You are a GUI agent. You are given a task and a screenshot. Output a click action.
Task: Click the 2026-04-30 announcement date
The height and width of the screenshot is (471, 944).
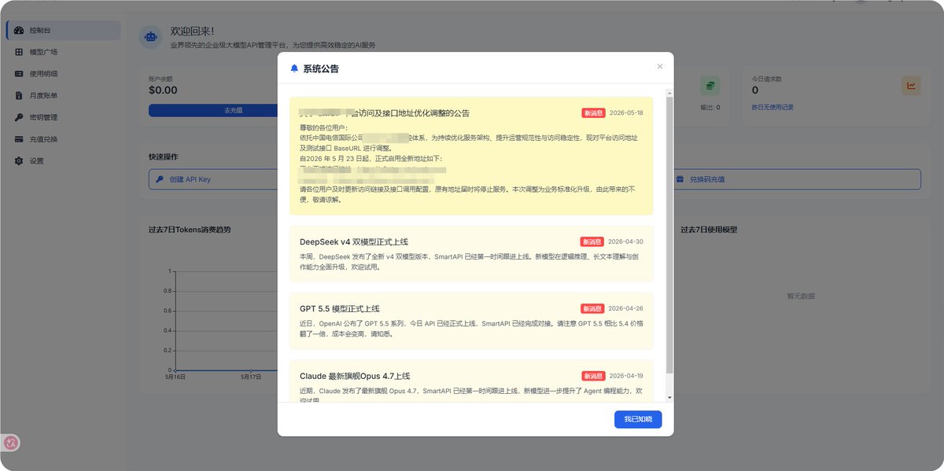[626, 241]
